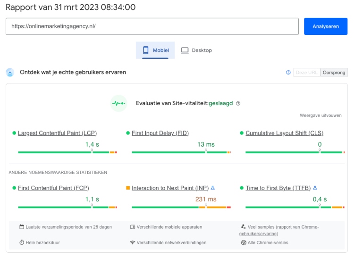The image size is (354, 257).
Task: Click the real-user experience people icon
Action: point(10,73)
